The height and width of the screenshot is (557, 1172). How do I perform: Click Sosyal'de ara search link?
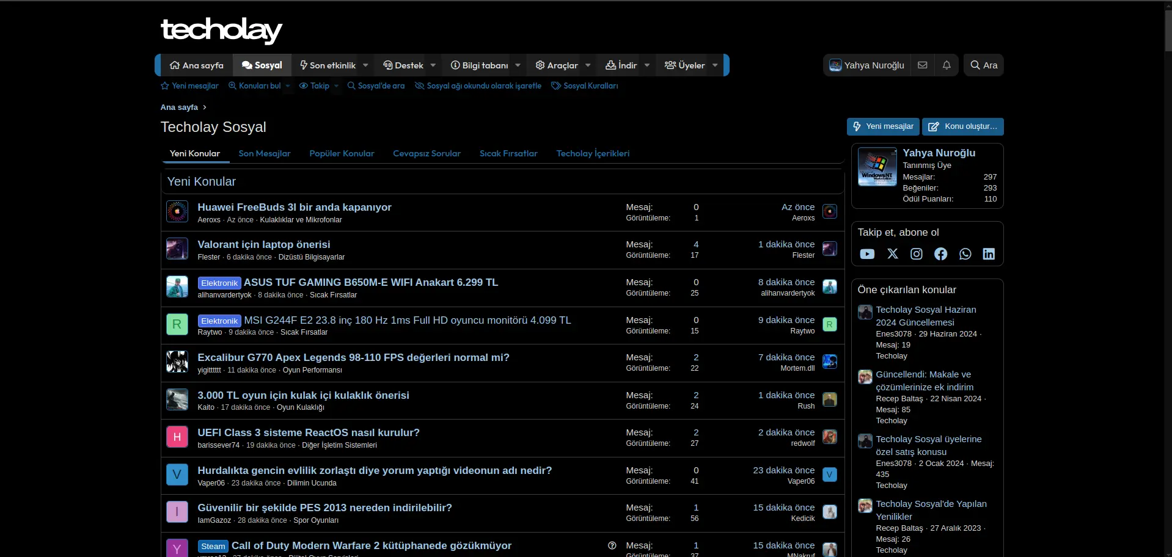pyautogui.click(x=376, y=86)
